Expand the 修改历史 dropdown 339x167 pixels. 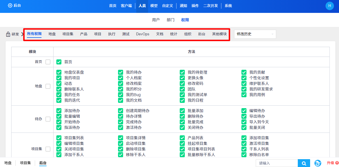pos(255,34)
